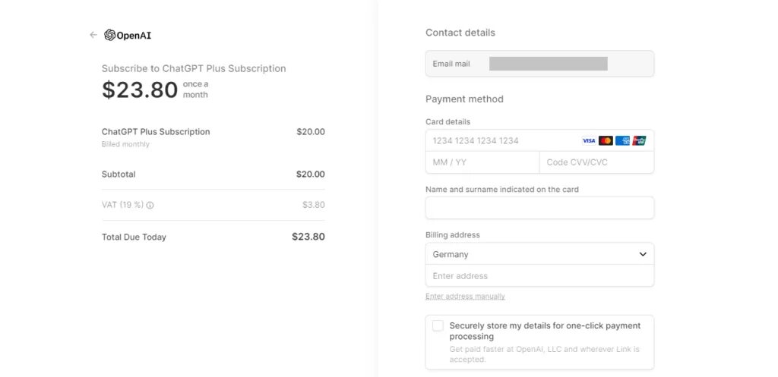Click Enter address manually link

465,297
